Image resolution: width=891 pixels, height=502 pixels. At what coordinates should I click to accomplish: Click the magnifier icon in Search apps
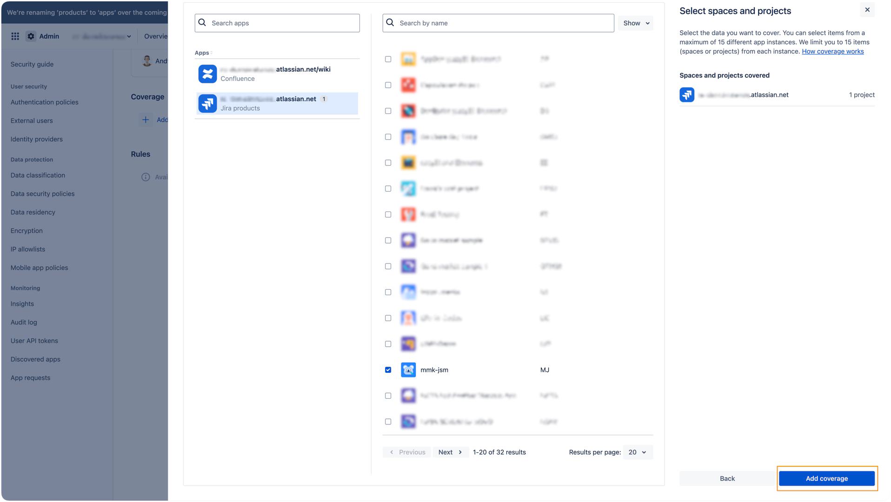pyautogui.click(x=202, y=23)
